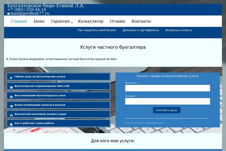
Task: Open Вопросы и ответы link
Action: coord(179,30)
